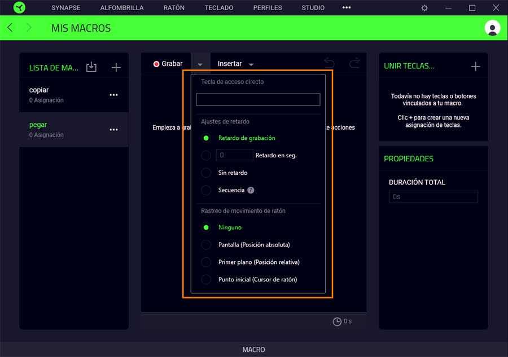Click the Secuencia help question mark icon
The image size is (508, 357).
pyautogui.click(x=251, y=190)
